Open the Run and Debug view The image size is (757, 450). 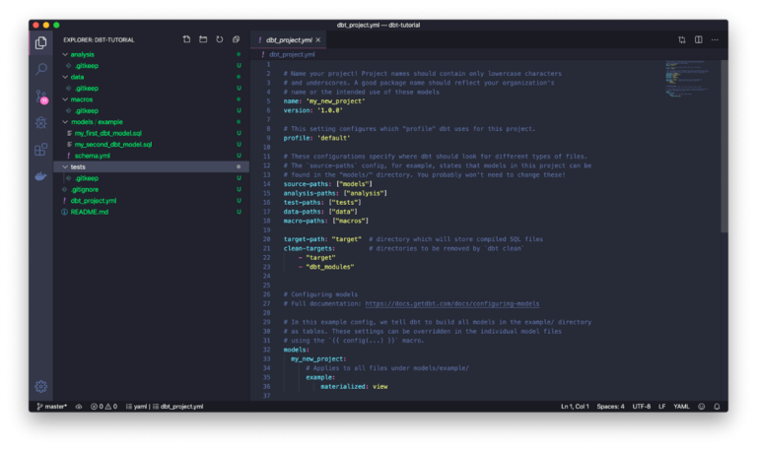[x=41, y=122]
